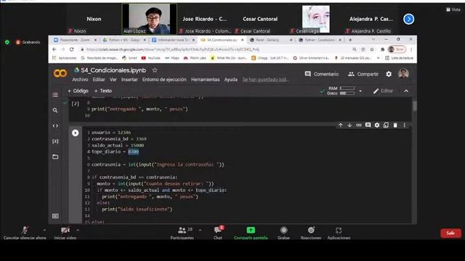Screen dimensions: 465x261
Task: Click the Zoom encryption shield icon
Action: click(x=7, y=42)
